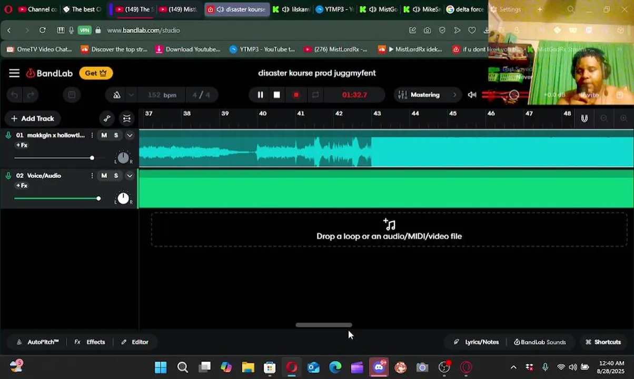Mute the Voice/Audio track
This screenshot has height=379, width=634.
104,176
